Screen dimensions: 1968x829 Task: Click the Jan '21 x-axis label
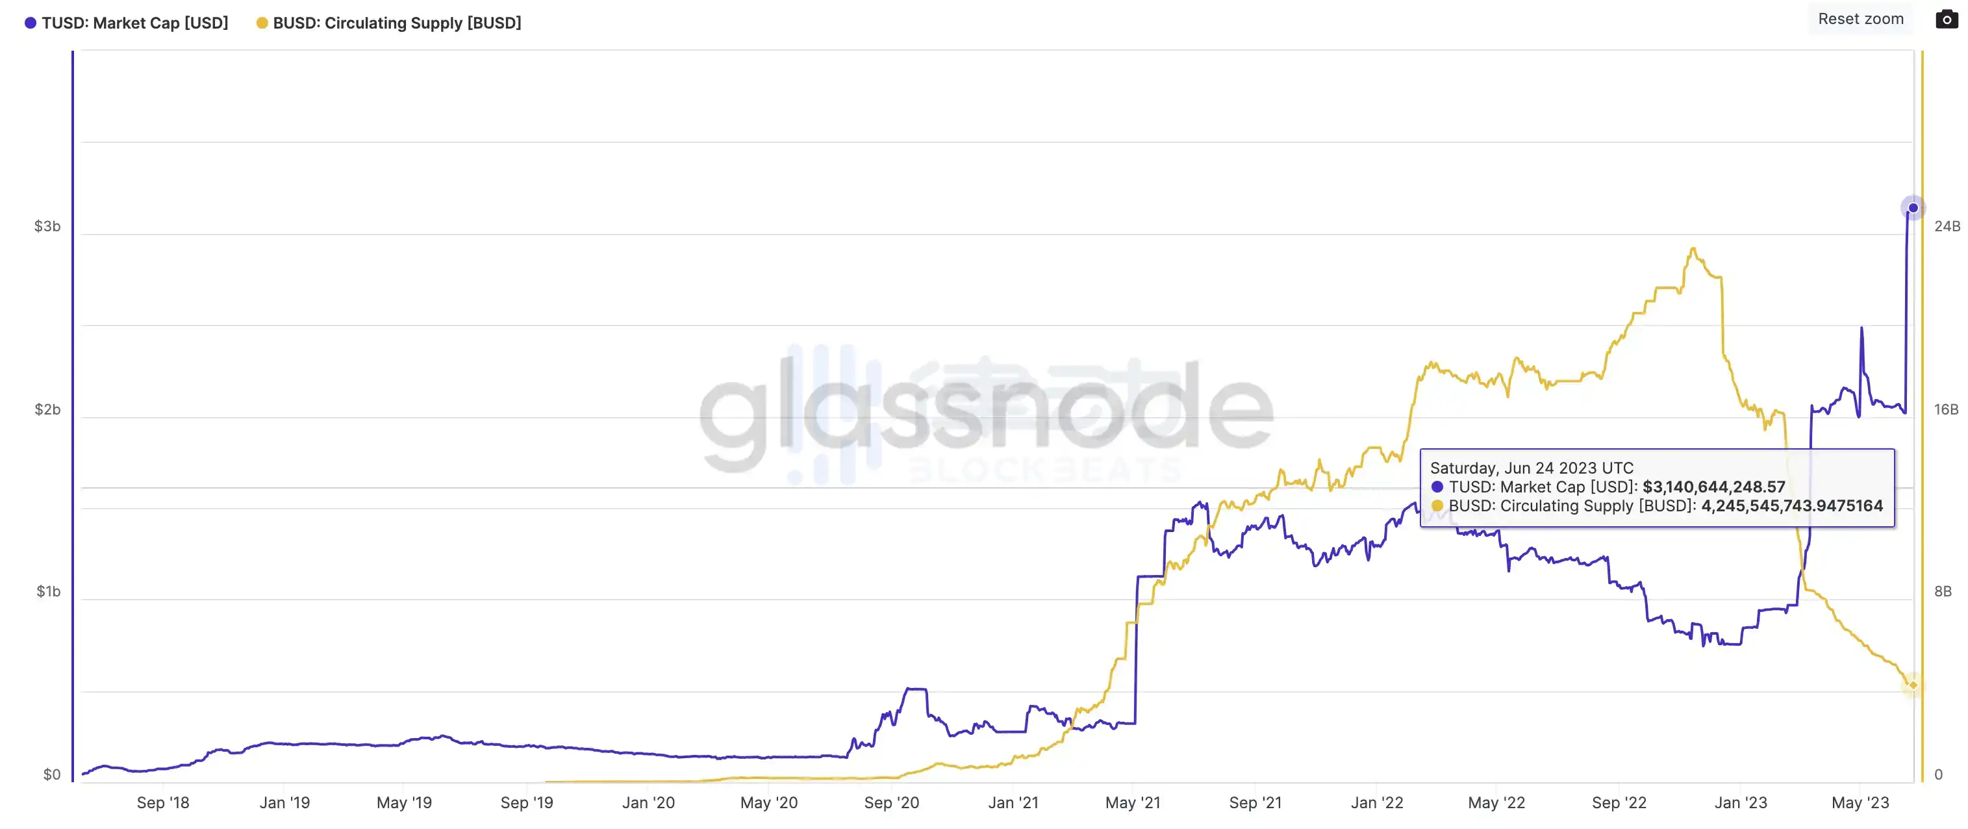point(1013,802)
